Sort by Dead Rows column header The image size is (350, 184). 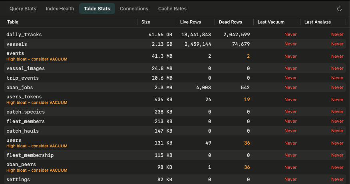click(x=231, y=22)
